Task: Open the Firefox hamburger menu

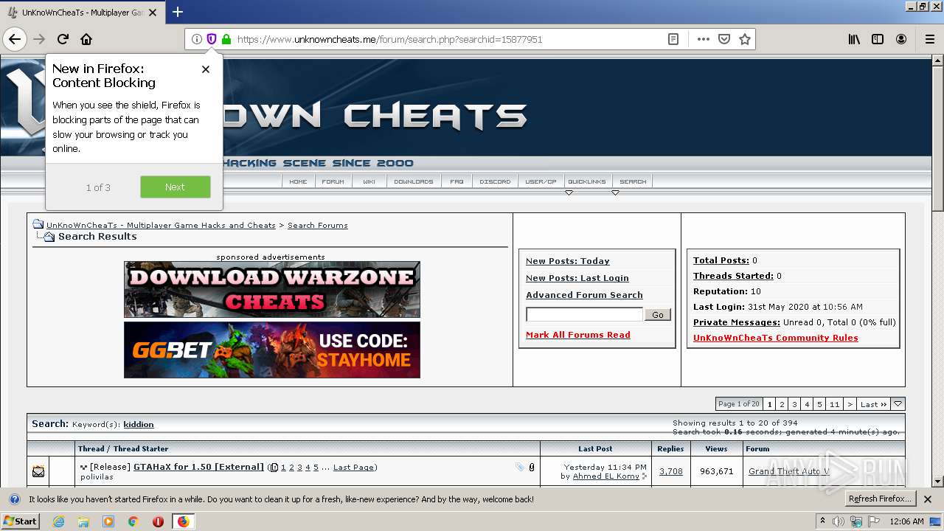Action: 930,39
